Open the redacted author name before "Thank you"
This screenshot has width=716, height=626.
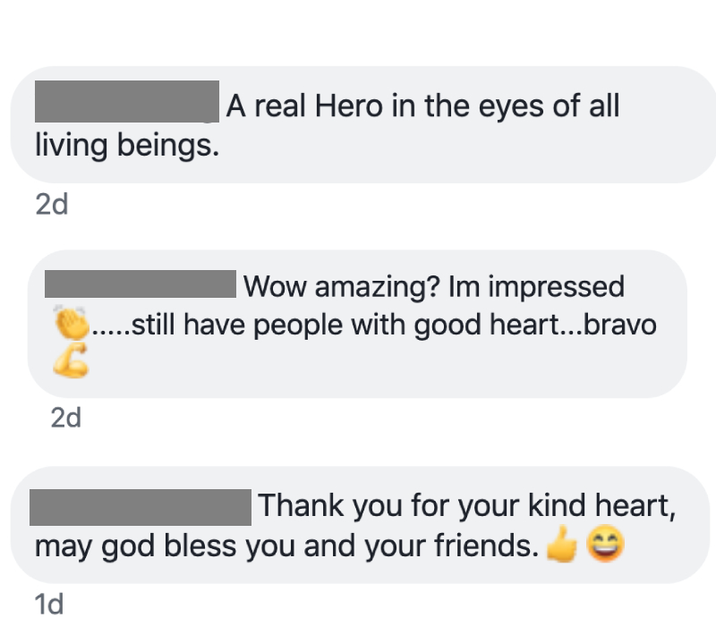tap(140, 506)
